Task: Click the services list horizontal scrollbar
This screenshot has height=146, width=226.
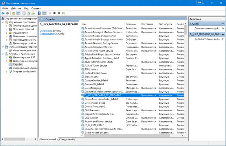Action: click(x=127, y=135)
